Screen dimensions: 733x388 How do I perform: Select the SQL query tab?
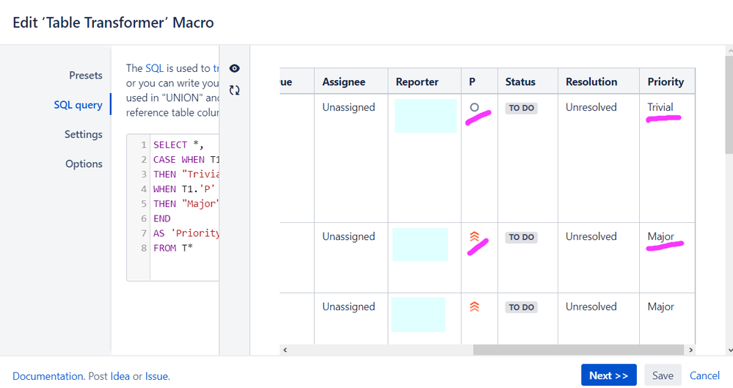[x=78, y=105]
